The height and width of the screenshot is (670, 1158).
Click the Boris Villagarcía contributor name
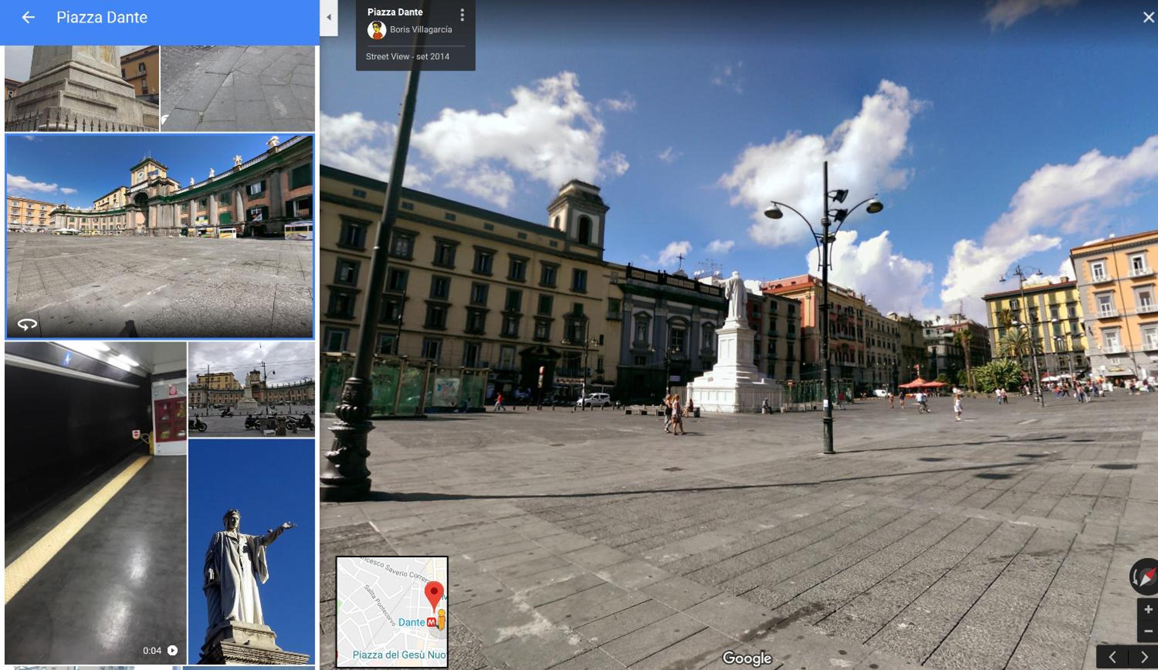click(x=420, y=29)
